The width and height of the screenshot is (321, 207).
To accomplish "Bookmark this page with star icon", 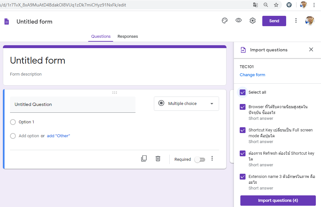I will [276, 5].
